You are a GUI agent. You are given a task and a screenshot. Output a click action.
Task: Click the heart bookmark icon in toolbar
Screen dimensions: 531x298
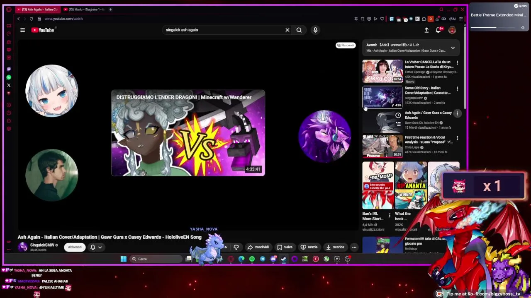coord(382,19)
